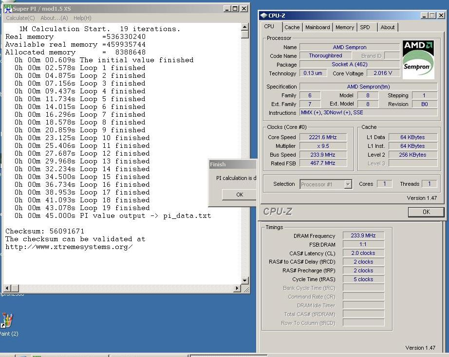Click the CPU-Z title bar icon
The width and height of the screenshot is (449, 357).
pos(264,16)
